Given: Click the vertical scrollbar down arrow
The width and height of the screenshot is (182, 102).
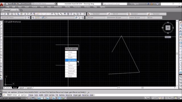Looking at the screenshot, I should (x=177, y=86).
